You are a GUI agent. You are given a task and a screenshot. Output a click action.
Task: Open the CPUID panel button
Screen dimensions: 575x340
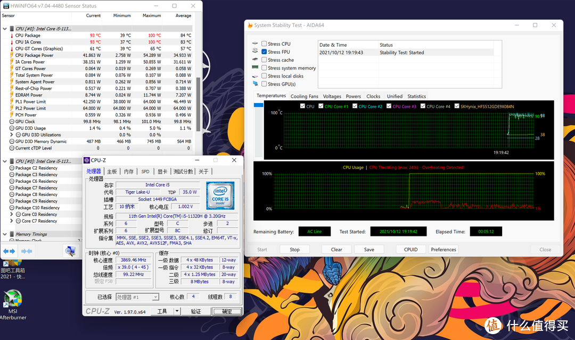410,250
